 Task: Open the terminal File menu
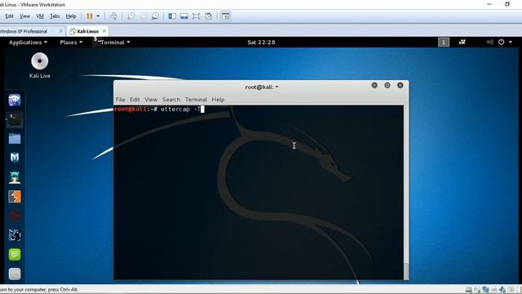tap(120, 100)
